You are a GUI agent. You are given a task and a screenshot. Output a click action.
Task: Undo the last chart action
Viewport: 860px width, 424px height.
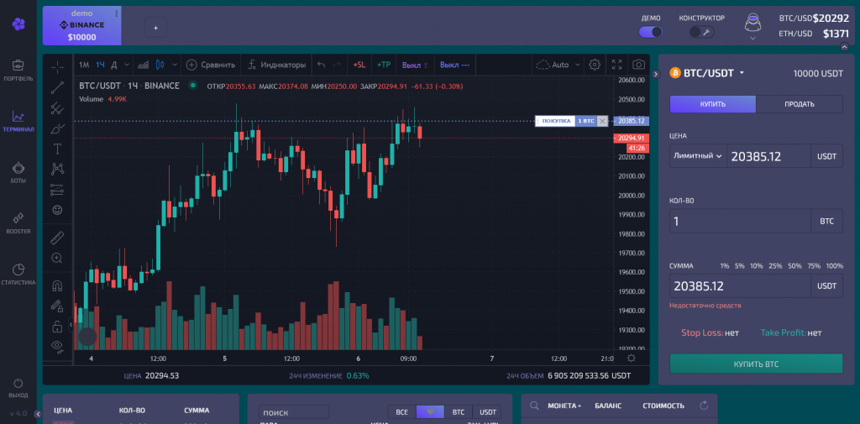pyautogui.click(x=322, y=65)
